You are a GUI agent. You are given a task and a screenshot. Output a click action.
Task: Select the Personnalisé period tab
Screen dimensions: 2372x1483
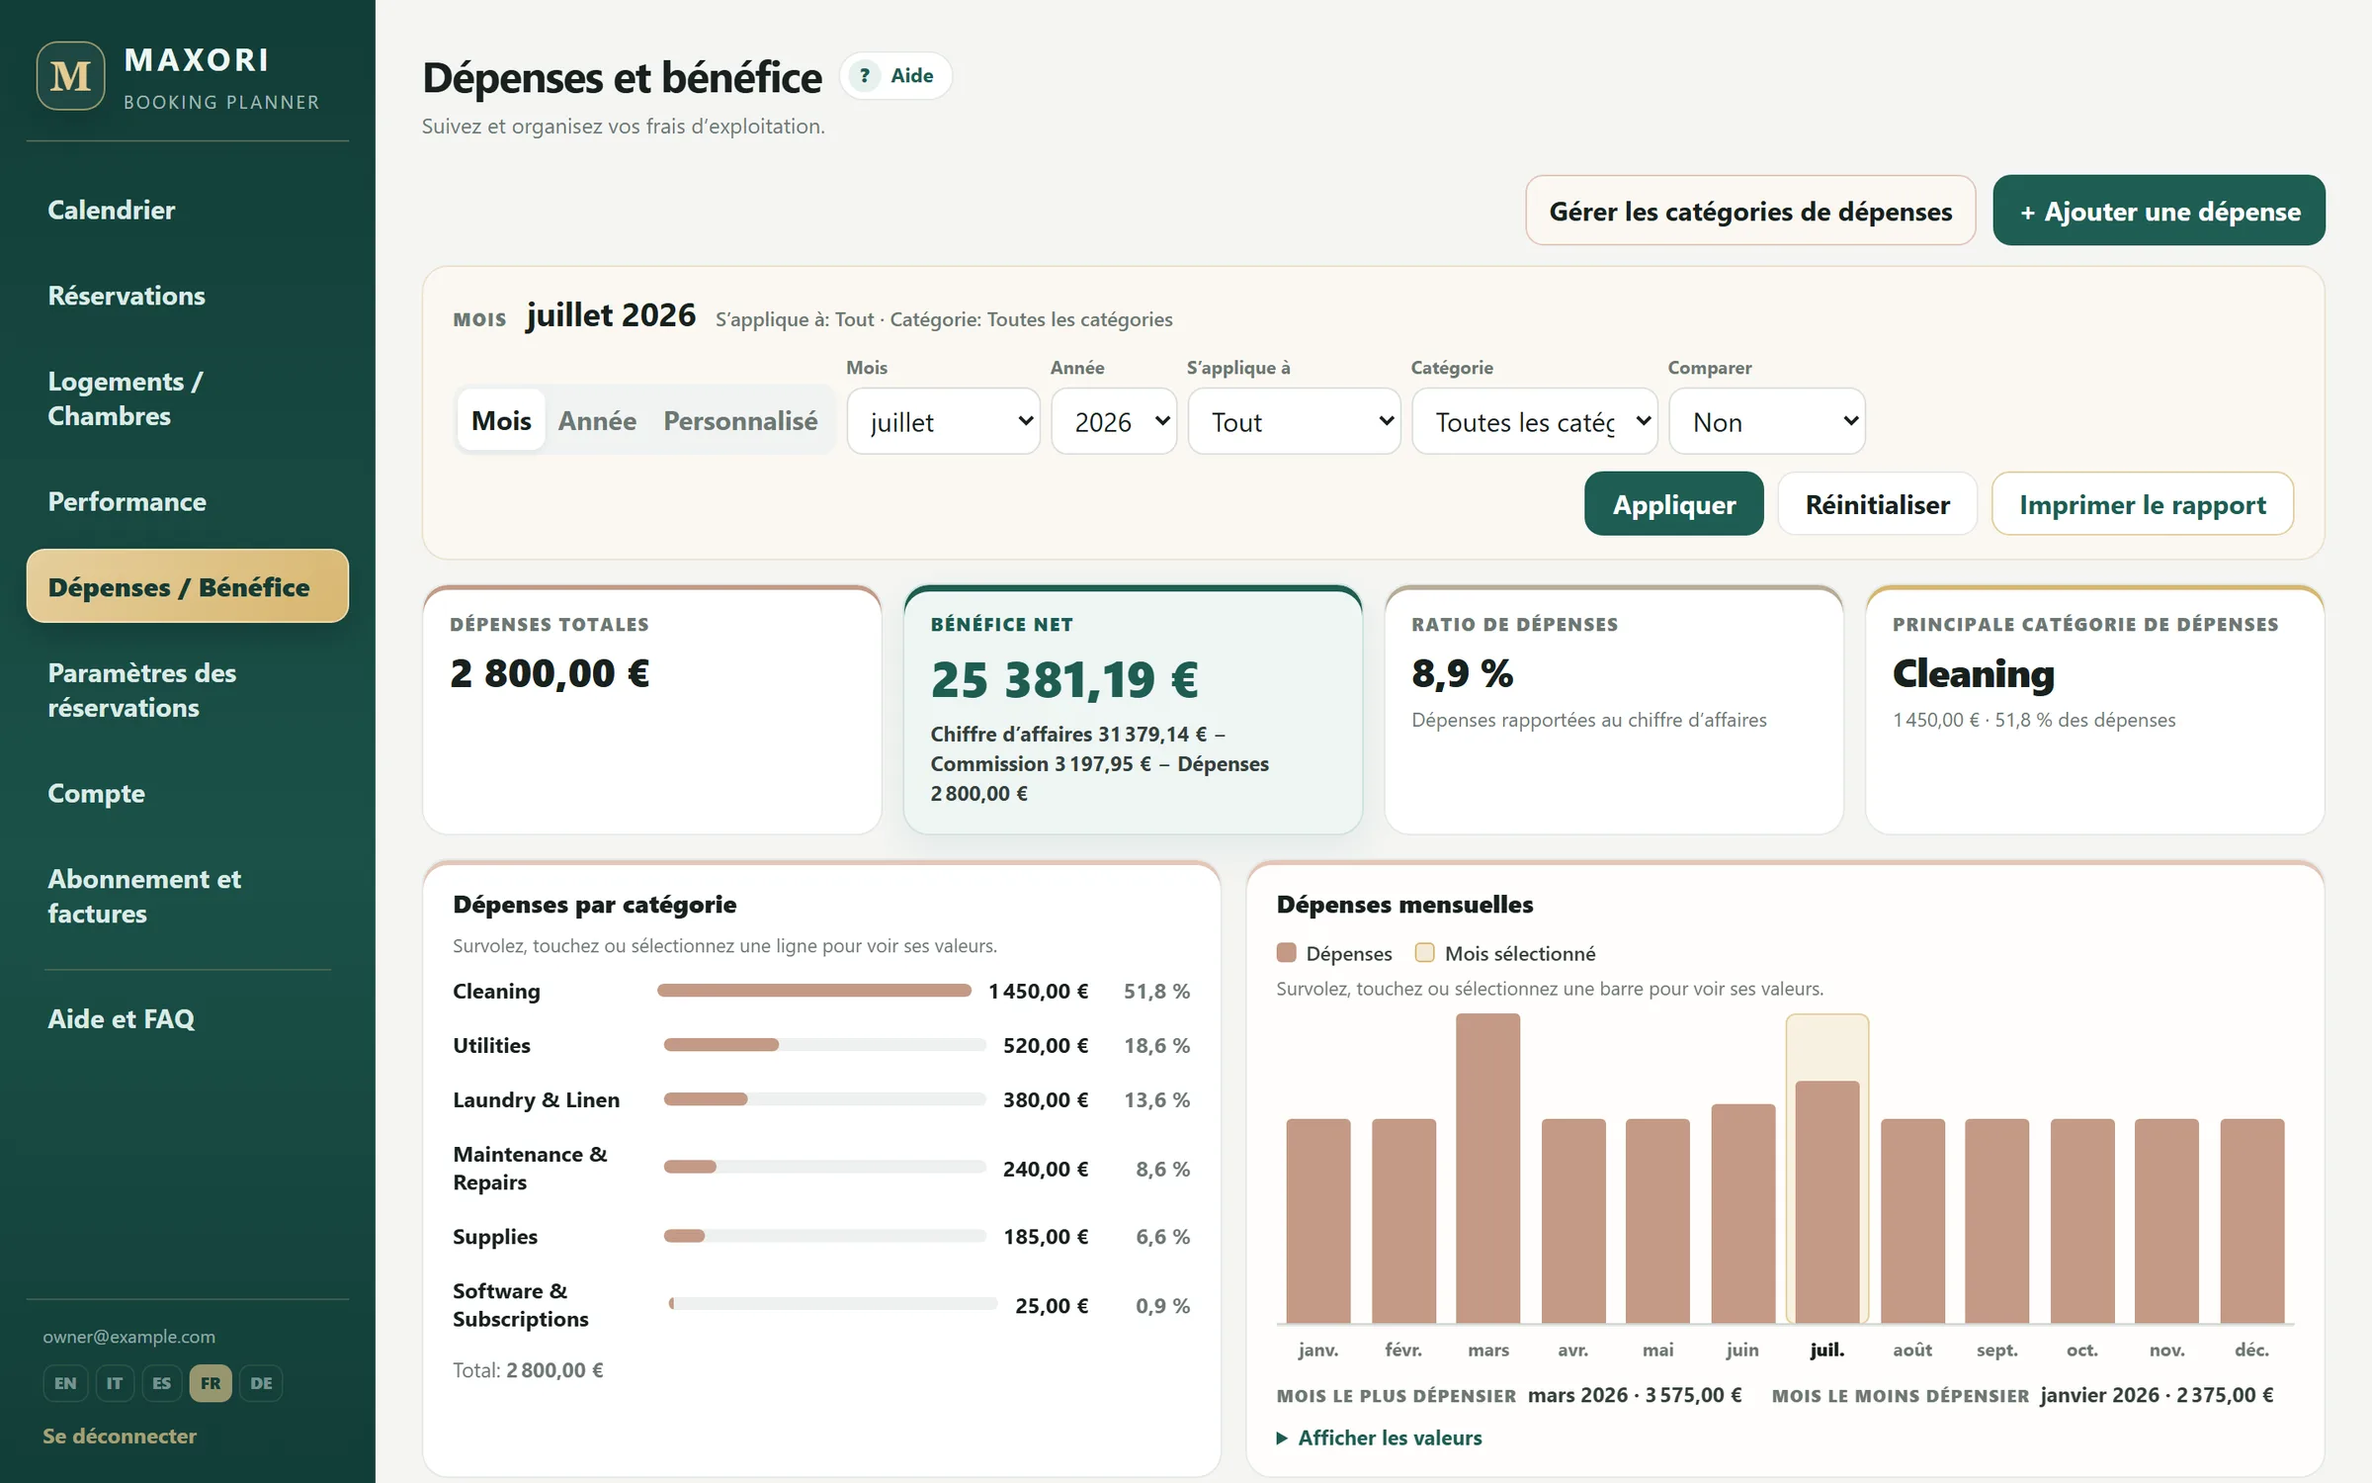[740, 421]
